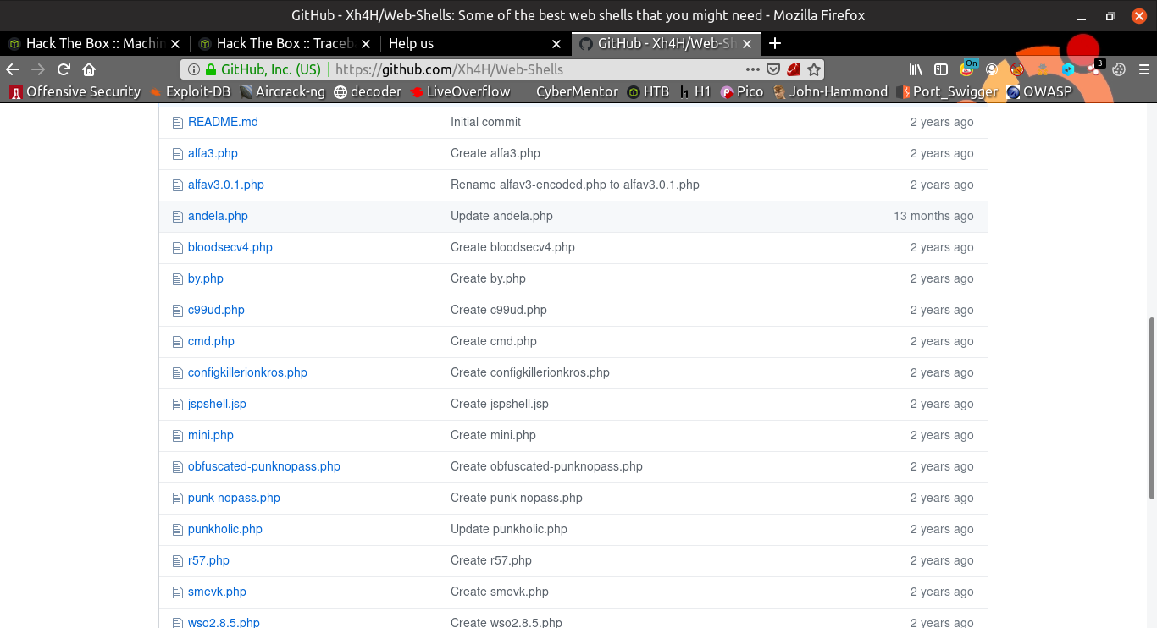Click '13 months ago' timestamp

[933, 216]
